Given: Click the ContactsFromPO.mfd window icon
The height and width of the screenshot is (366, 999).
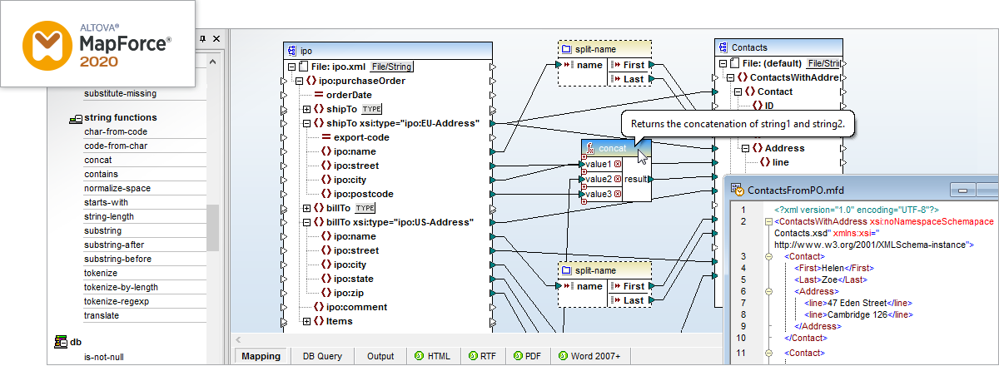Looking at the screenshot, I should (x=738, y=190).
